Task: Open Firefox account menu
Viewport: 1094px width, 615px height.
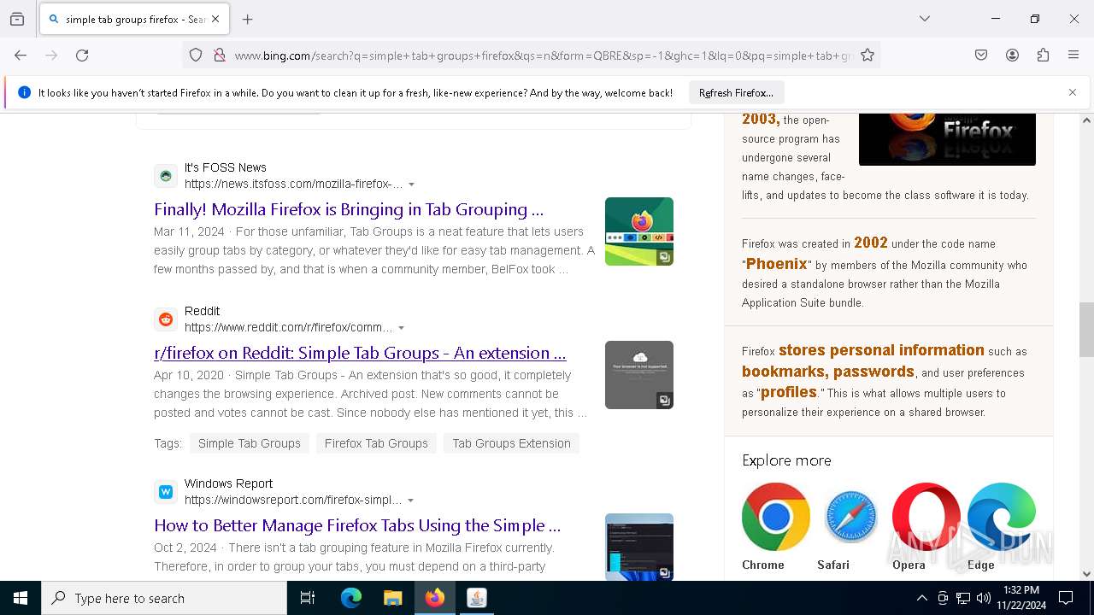Action: 1012,56
